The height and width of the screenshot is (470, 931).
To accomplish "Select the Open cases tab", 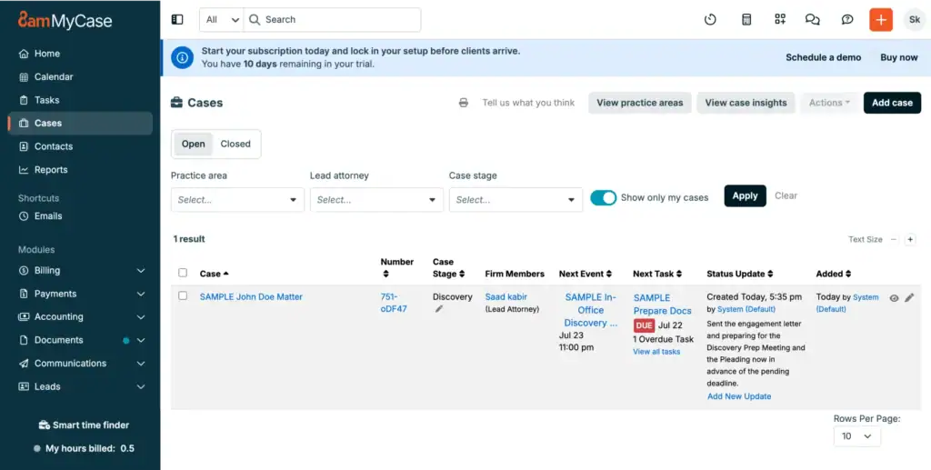I will [x=193, y=144].
